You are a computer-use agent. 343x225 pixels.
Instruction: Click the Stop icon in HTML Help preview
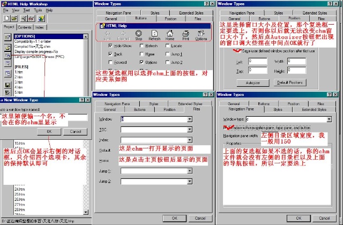(x=138, y=35)
